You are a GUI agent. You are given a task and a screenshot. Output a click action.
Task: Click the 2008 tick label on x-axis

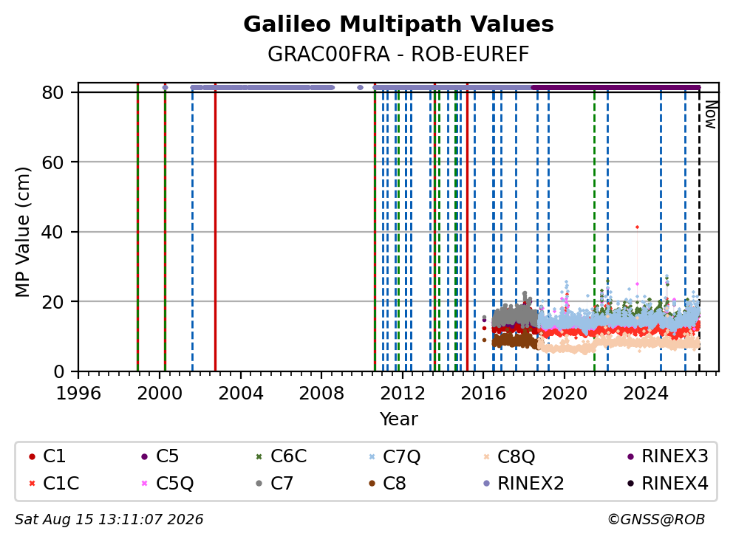click(x=321, y=394)
